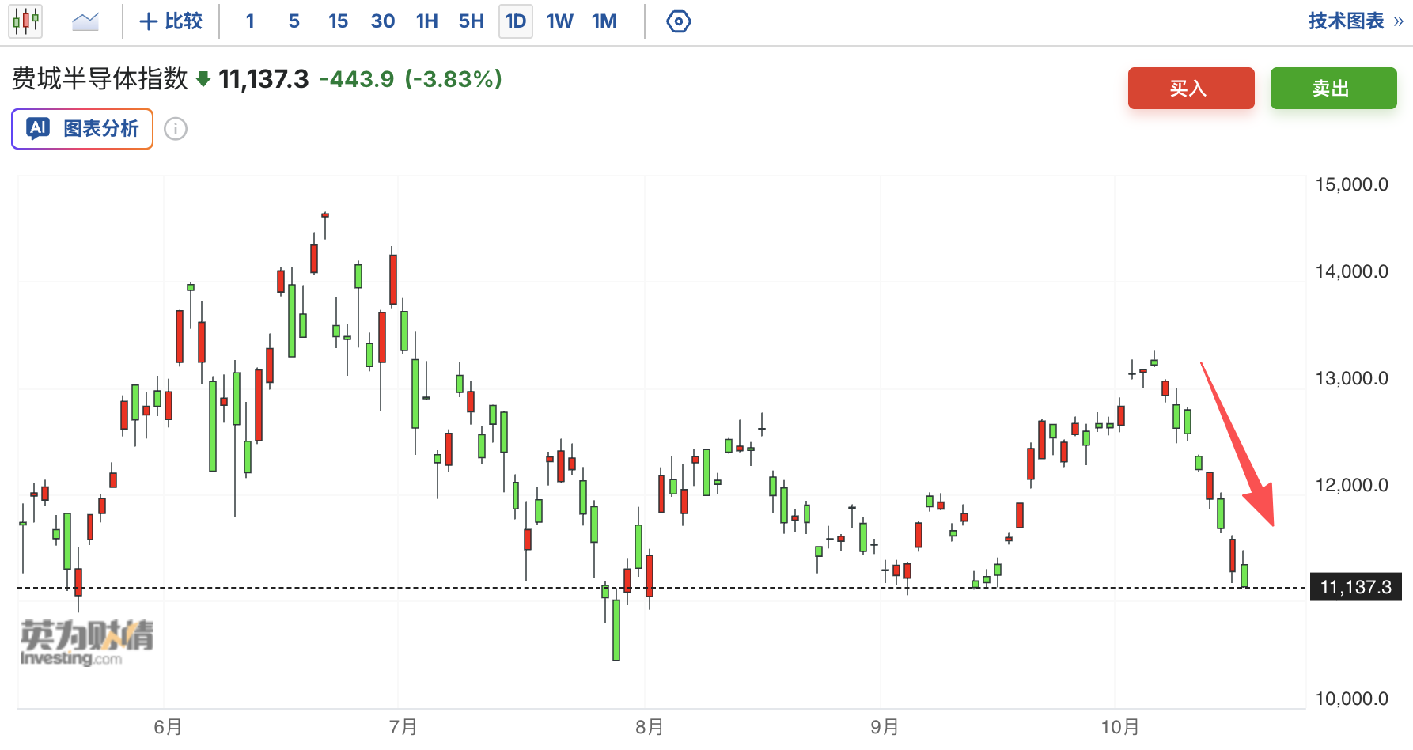Choose the 5H timeframe
Image resolution: width=1413 pixels, height=750 pixels.
click(x=472, y=21)
